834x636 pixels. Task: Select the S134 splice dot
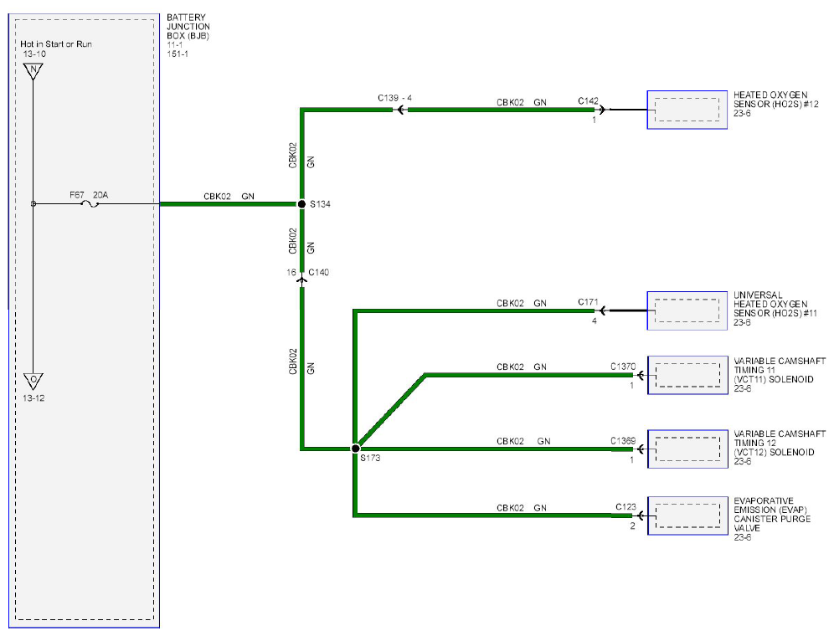click(301, 204)
